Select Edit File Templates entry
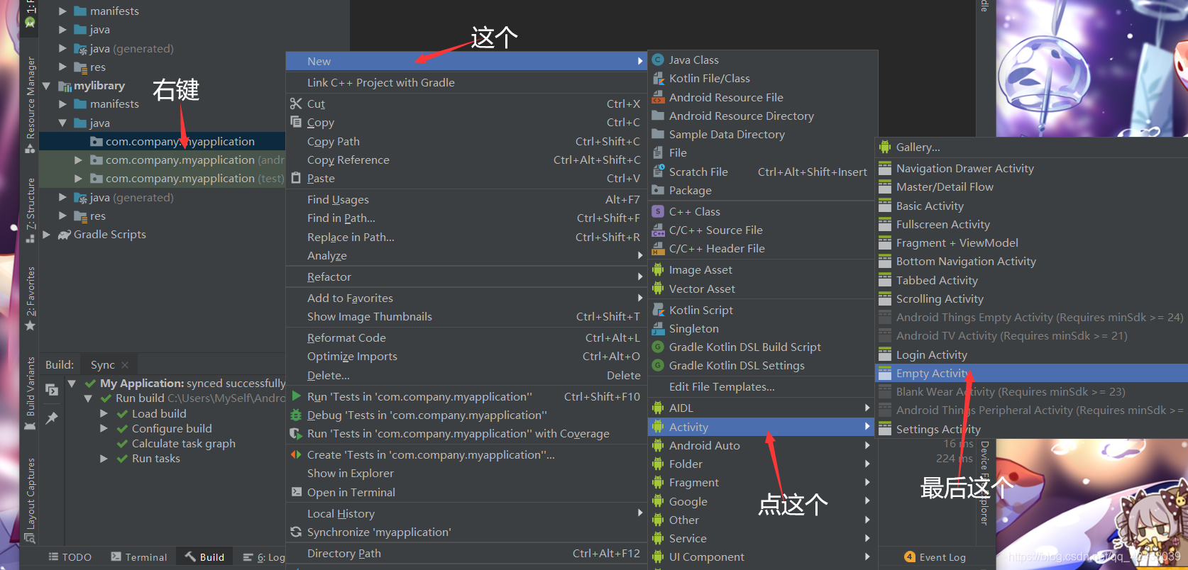The image size is (1188, 570). pos(761,386)
